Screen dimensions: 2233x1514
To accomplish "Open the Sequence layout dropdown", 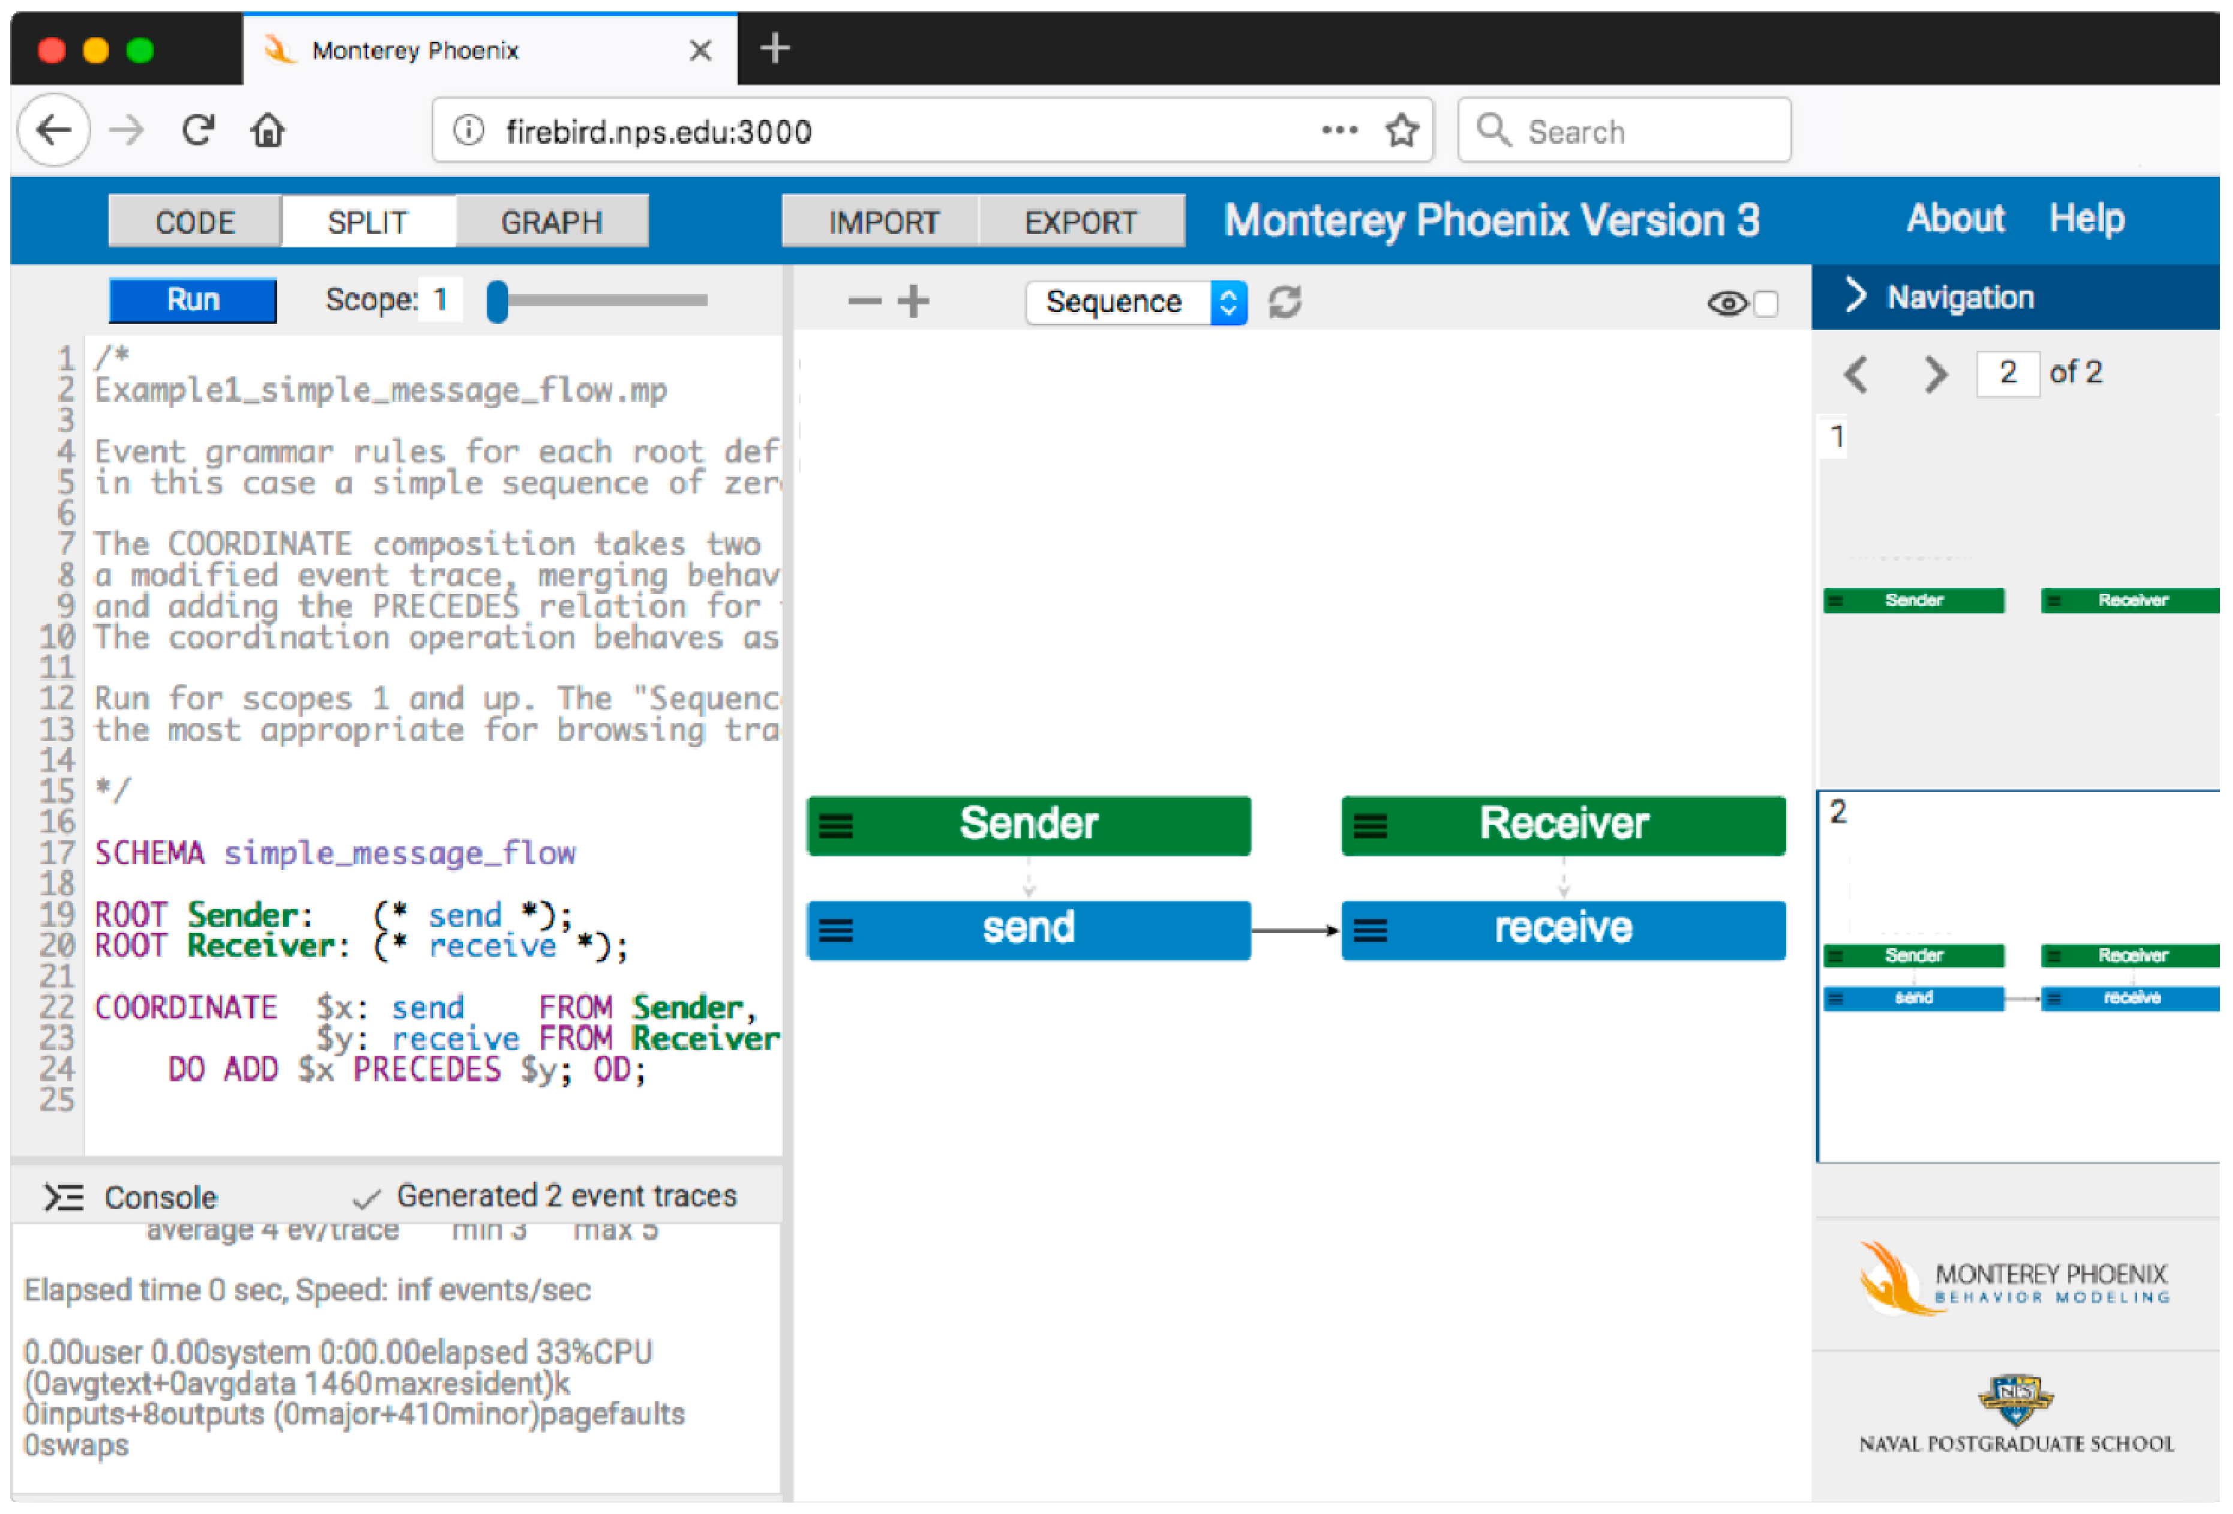I will click(x=1136, y=302).
